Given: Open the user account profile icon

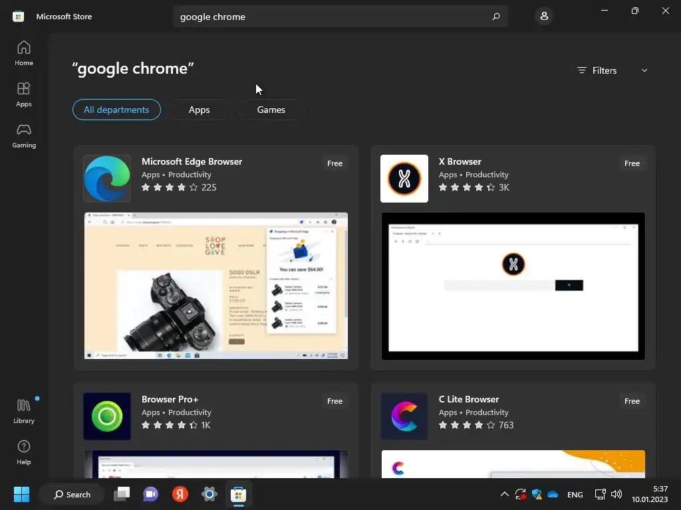Looking at the screenshot, I should (x=544, y=17).
